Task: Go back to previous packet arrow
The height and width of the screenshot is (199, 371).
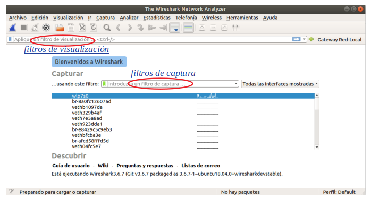Action: 119,28
